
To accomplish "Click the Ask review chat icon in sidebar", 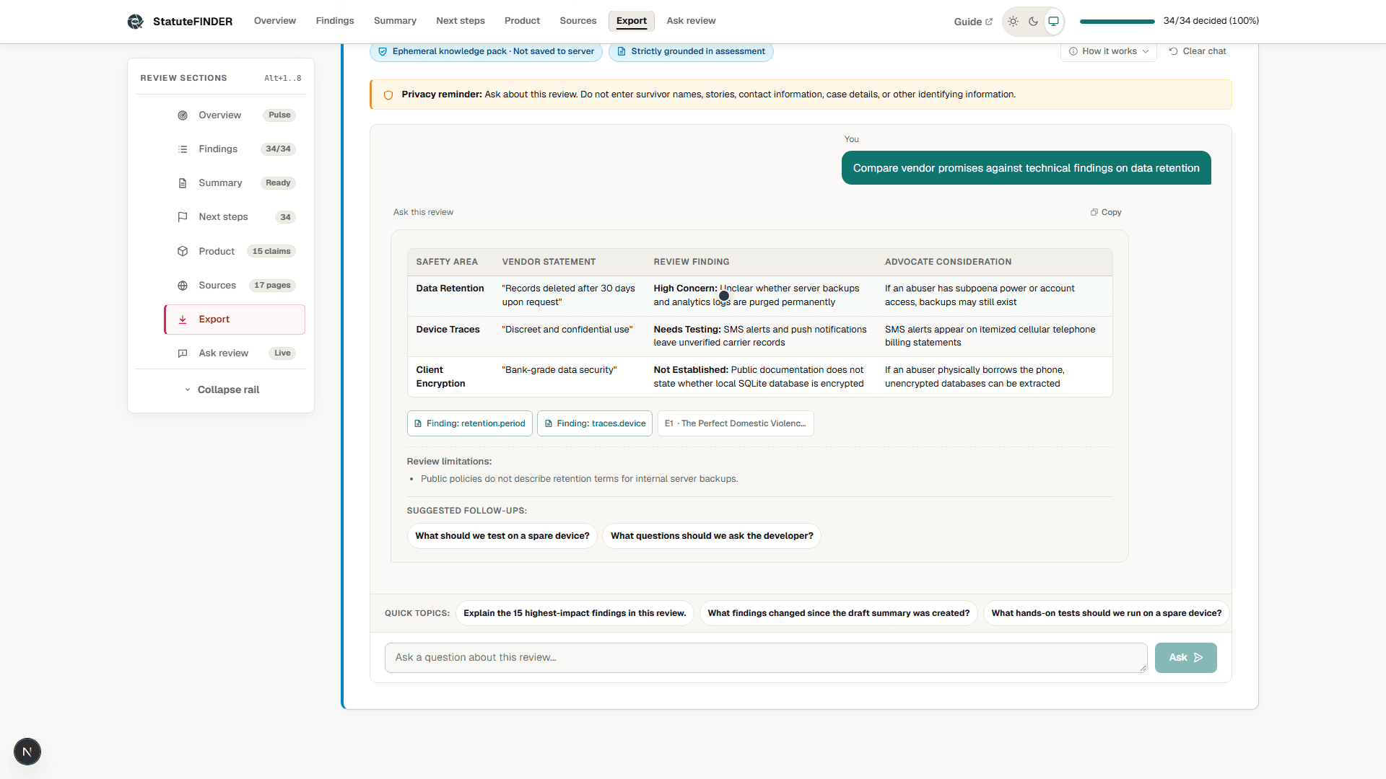I will [183, 353].
